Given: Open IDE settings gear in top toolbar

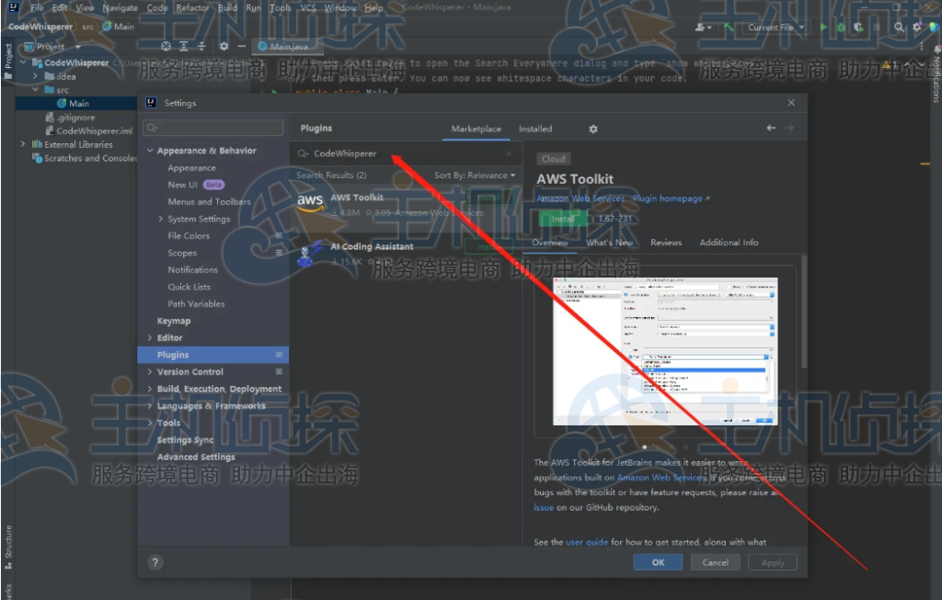Looking at the screenshot, I should pyautogui.click(x=917, y=27).
